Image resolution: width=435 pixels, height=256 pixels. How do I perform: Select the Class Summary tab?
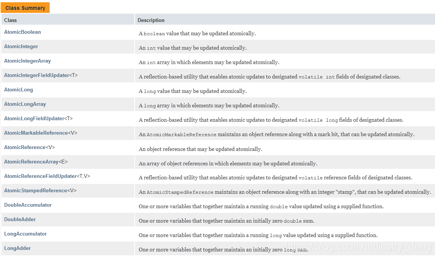coord(25,8)
